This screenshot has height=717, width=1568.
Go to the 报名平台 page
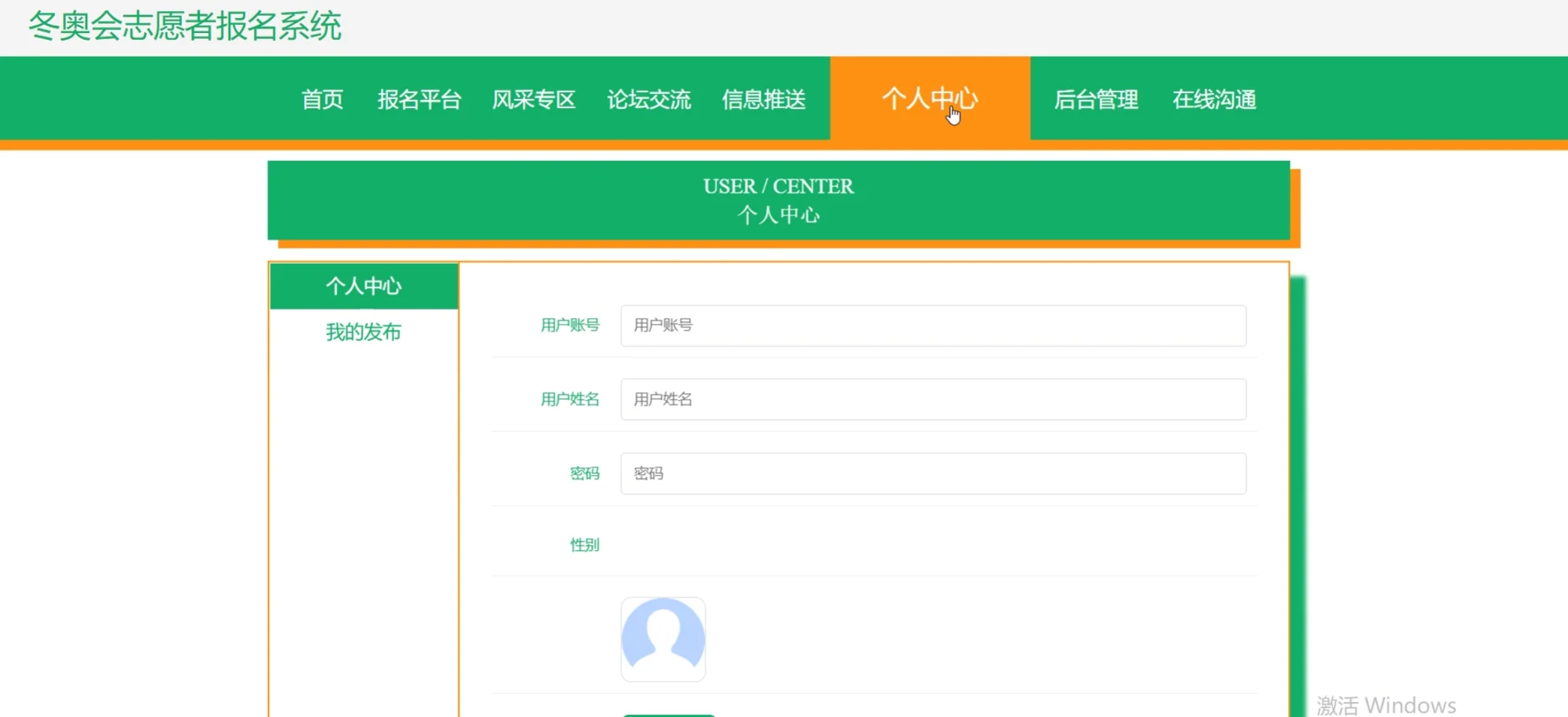pos(420,99)
